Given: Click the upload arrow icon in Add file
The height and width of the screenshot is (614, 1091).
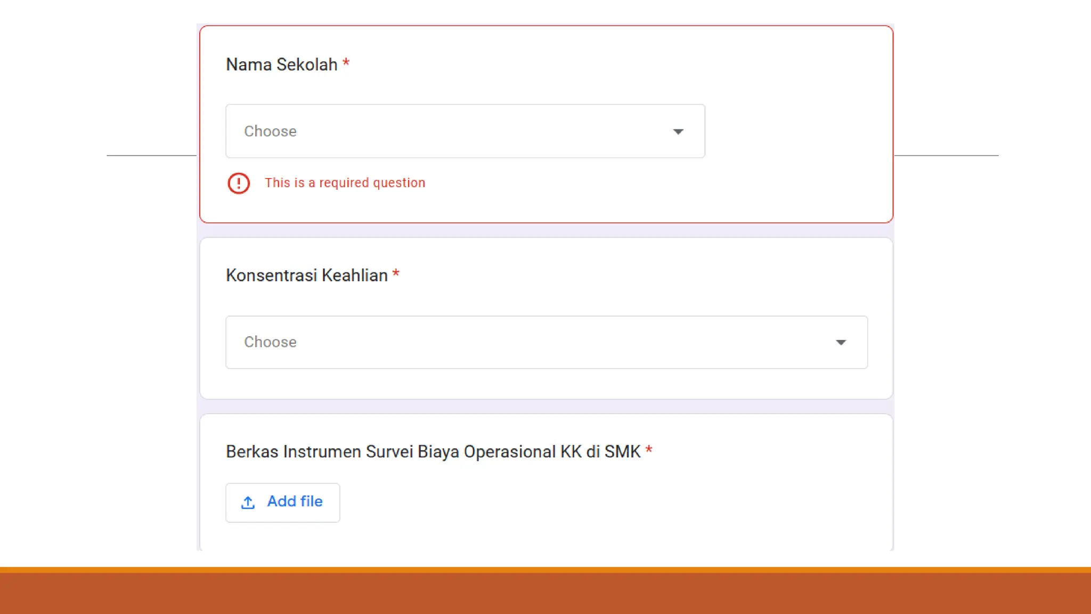Looking at the screenshot, I should pyautogui.click(x=248, y=503).
